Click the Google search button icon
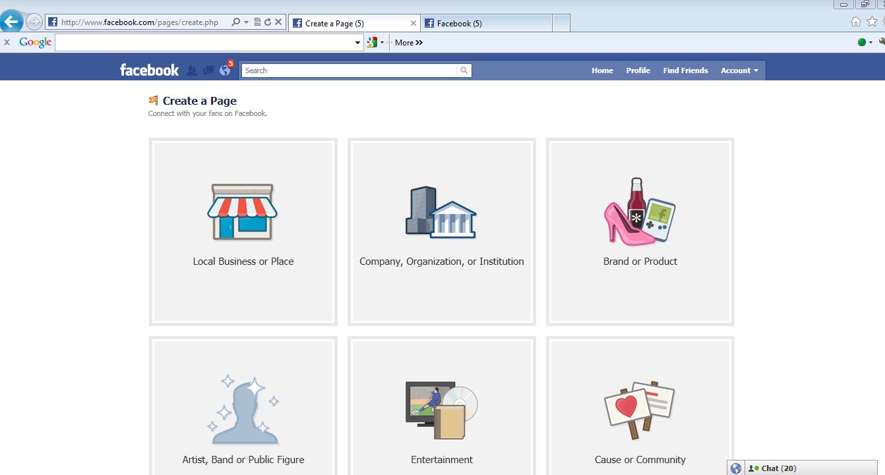The width and height of the screenshot is (885, 475). click(x=372, y=43)
